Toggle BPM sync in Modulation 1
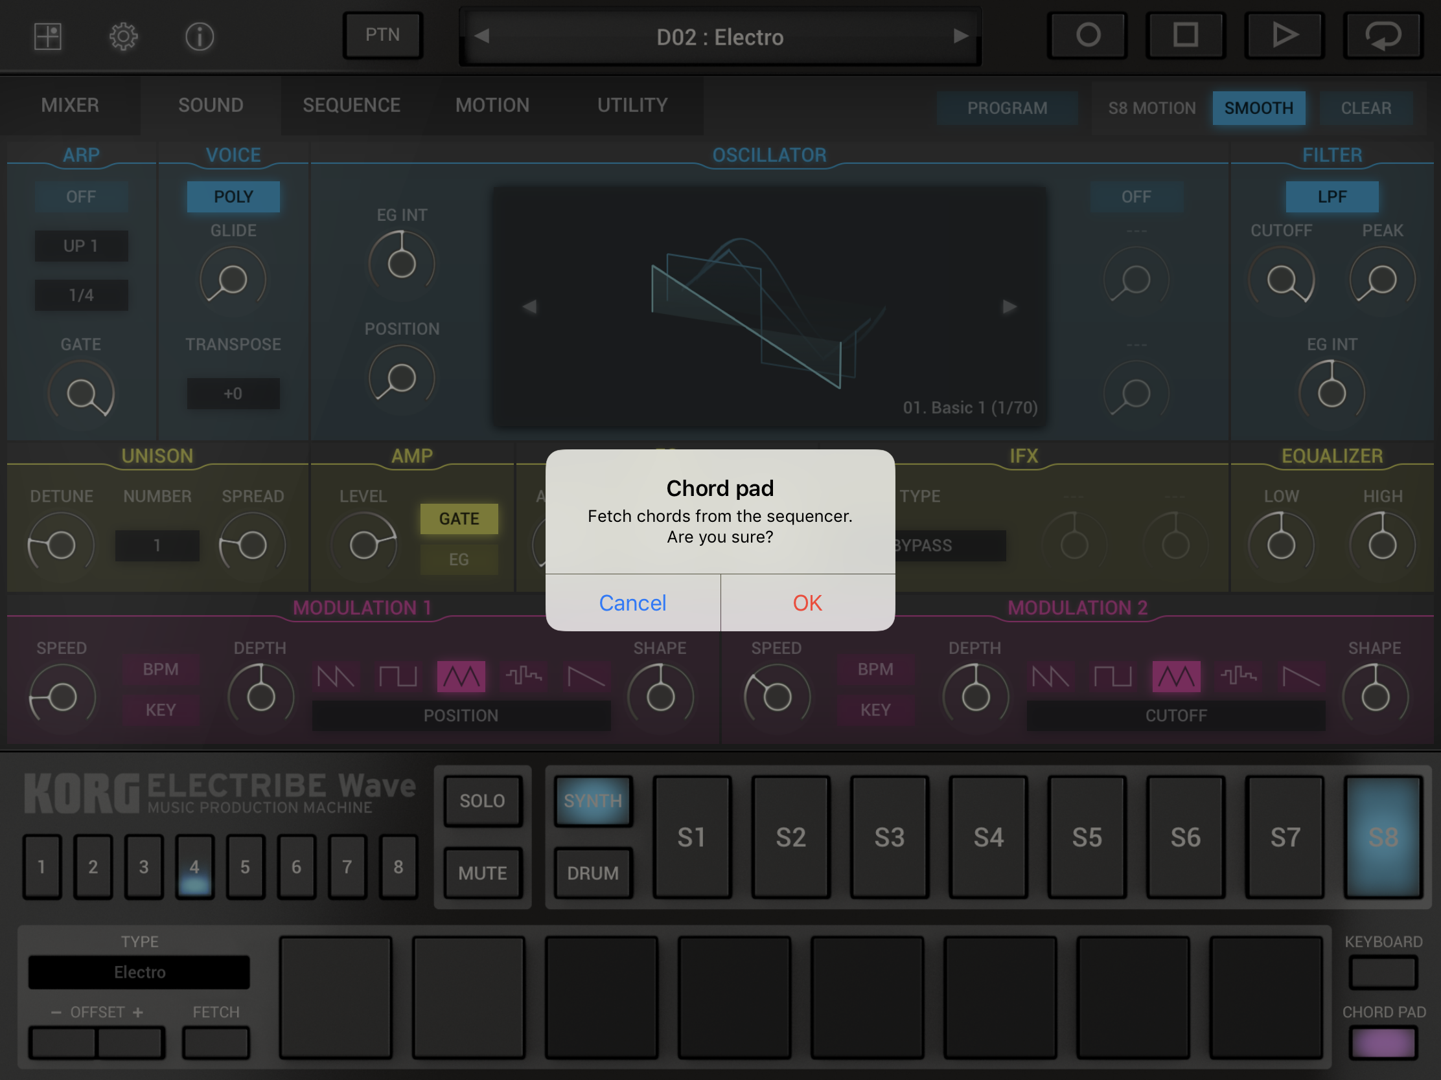This screenshot has height=1080, width=1441. 161,669
